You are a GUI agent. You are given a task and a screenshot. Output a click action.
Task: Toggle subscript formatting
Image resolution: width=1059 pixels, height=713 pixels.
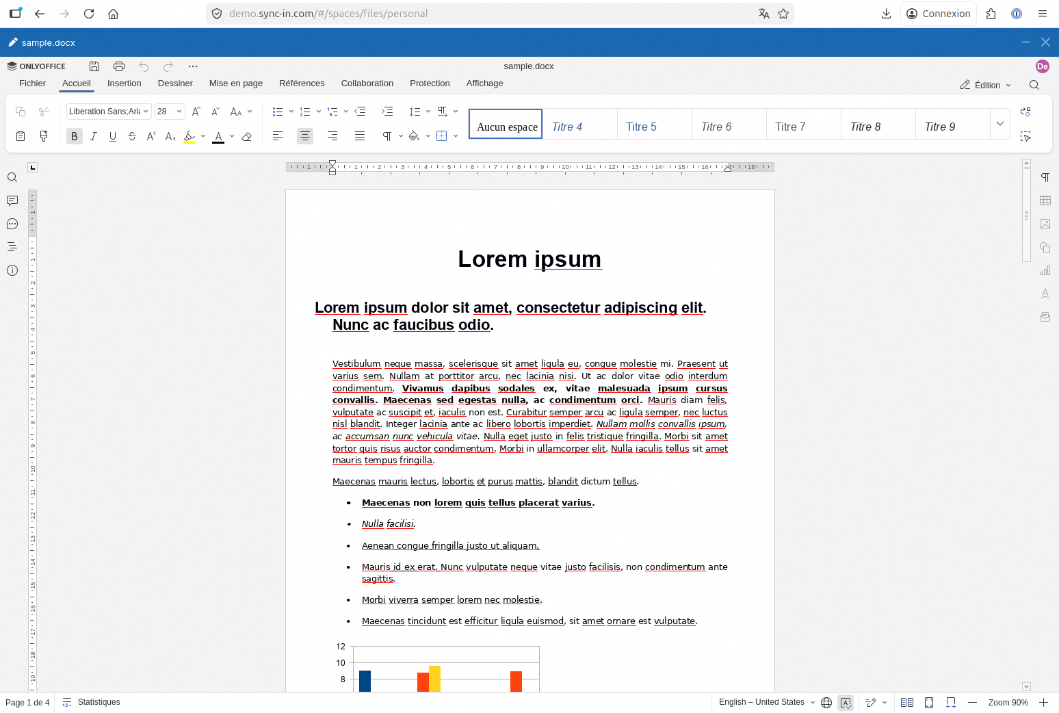click(170, 136)
